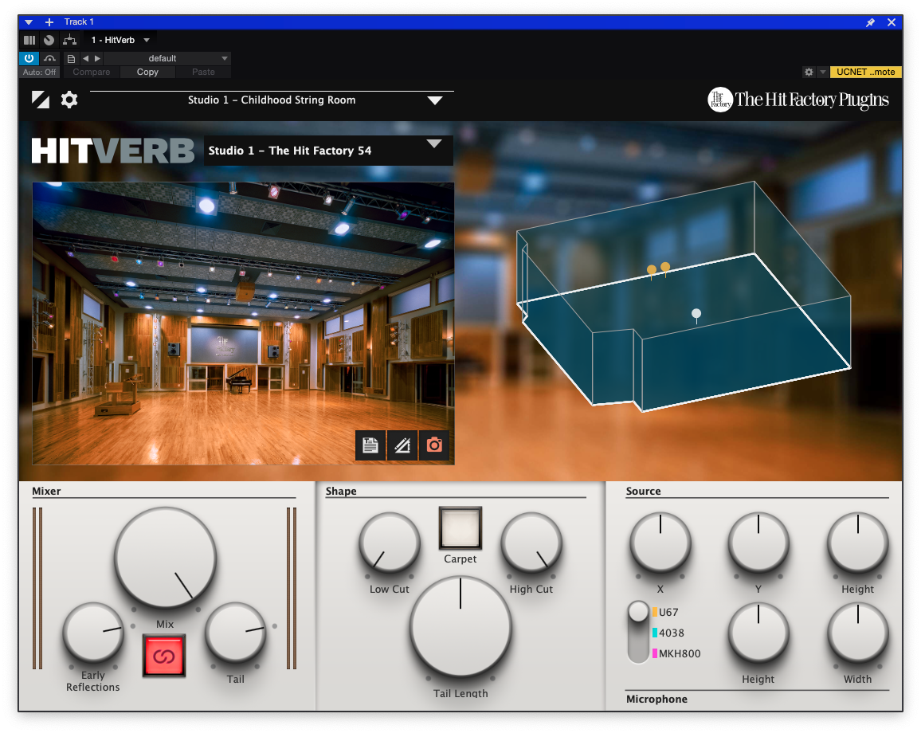Click the Low Cut knob
The width and height of the screenshot is (921, 733).
click(x=390, y=543)
